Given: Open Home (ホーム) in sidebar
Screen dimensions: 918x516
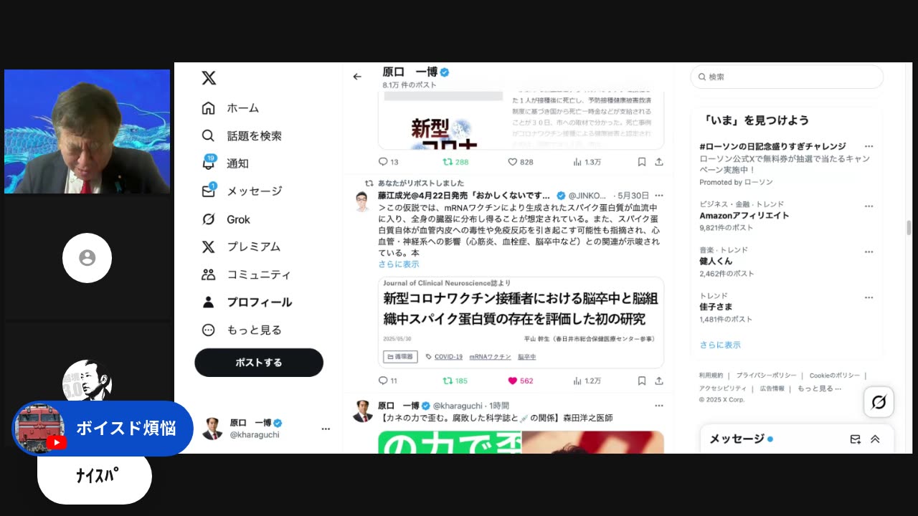Looking at the screenshot, I should (x=232, y=108).
